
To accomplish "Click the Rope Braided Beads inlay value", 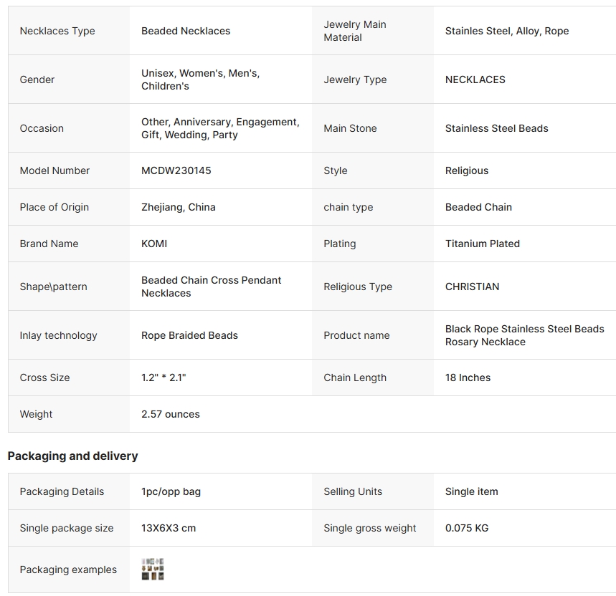I will (x=189, y=335).
